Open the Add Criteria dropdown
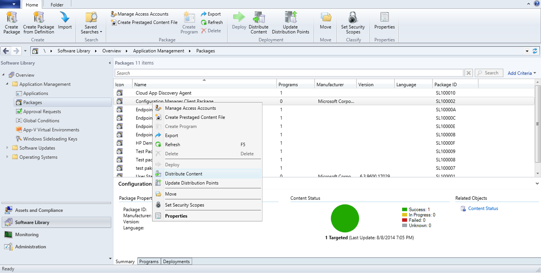Screen dimensions: 541x273 (522, 73)
